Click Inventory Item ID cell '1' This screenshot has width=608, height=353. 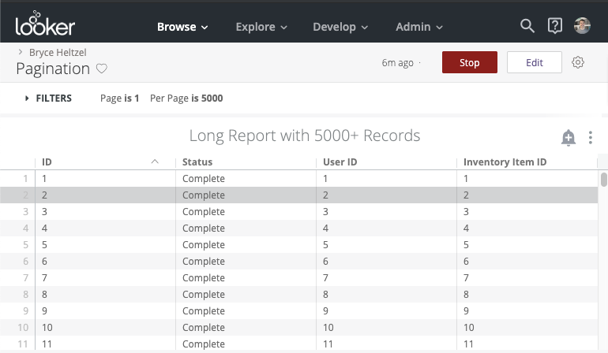466,178
